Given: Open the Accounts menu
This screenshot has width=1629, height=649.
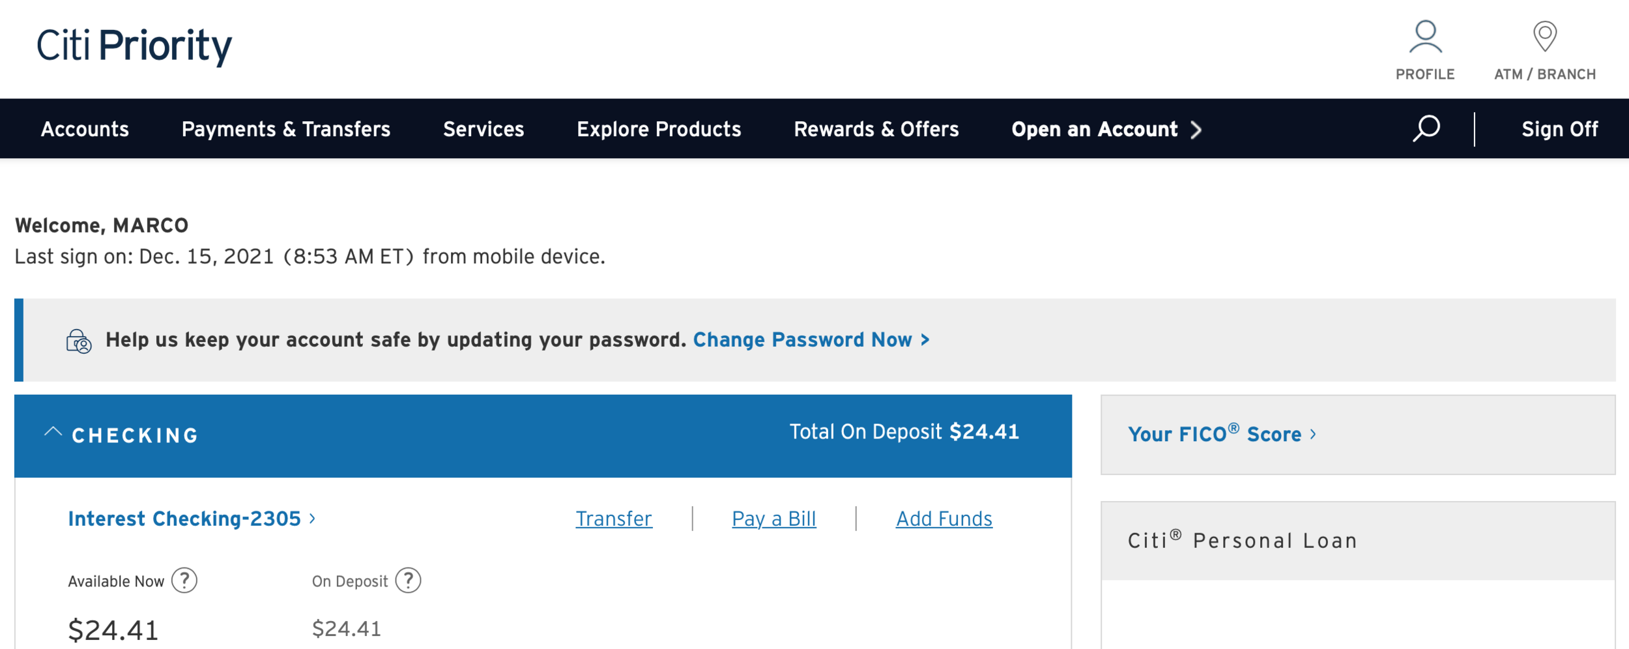Looking at the screenshot, I should tap(85, 129).
